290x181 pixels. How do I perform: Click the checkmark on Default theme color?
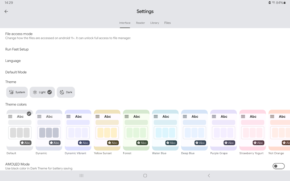[29, 113]
